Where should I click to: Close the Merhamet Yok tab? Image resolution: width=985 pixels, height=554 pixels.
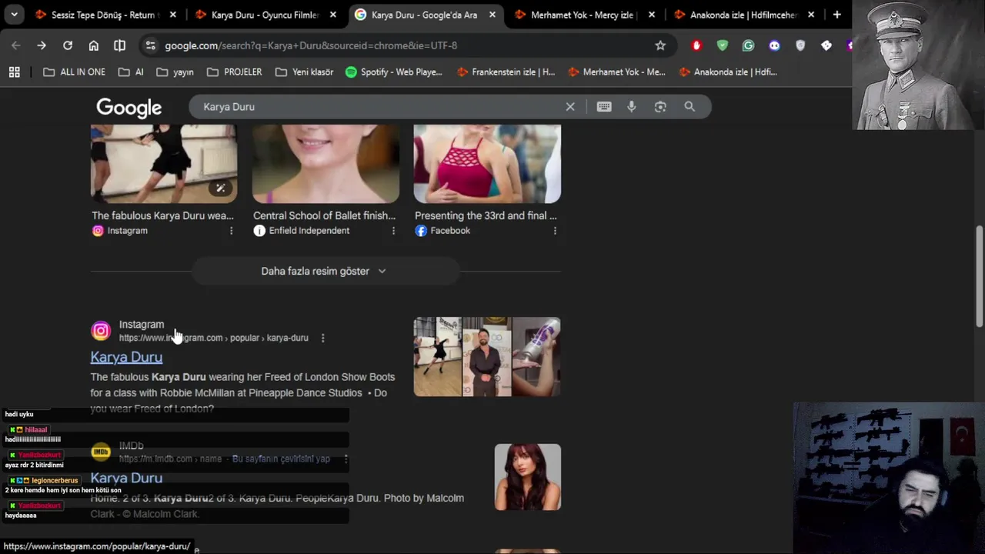(652, 15)
